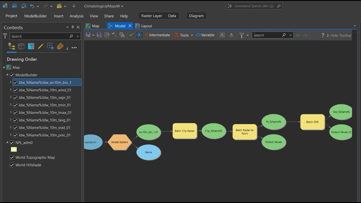Screen dimensions: 361x203
Task: Click the Intermediate button
Action: 157,35
